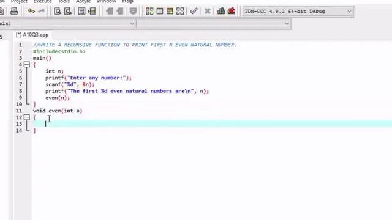Place cursor on highlighted empty line 13
Image resolution: width=392 pixels, height=220 pixels.
tap(212, 124)
